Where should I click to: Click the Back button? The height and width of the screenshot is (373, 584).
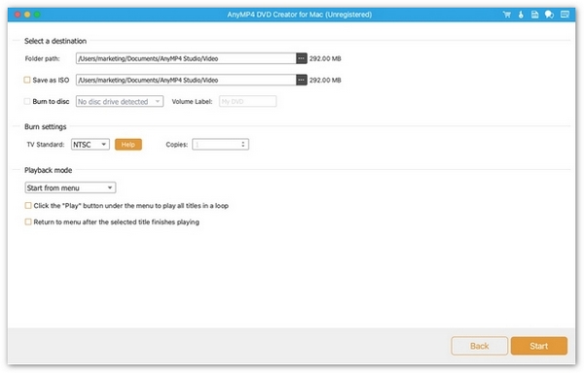479,346
